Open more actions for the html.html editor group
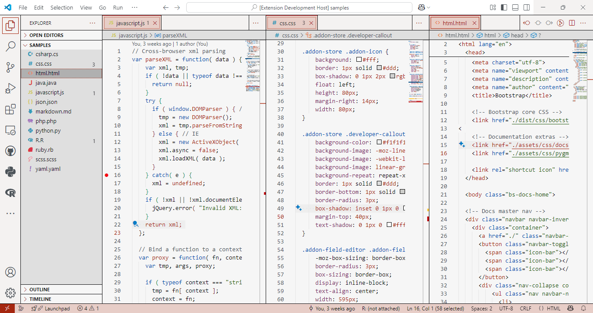The width and height of the screenshot is (593, 313). (583, 23)
